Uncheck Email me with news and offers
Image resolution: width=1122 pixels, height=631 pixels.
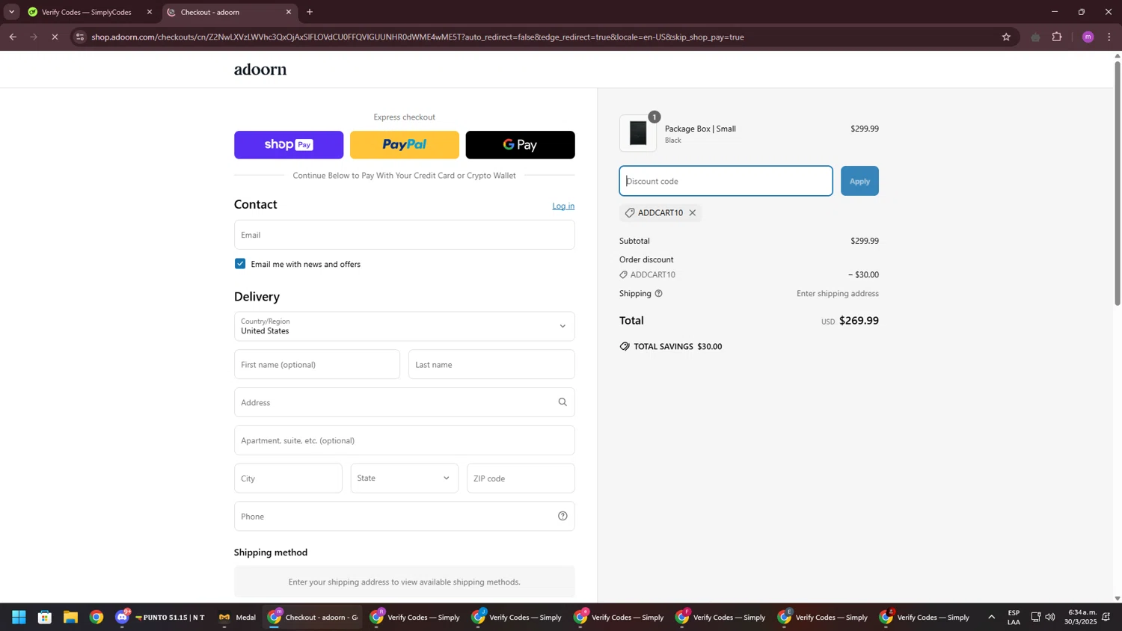240,264
